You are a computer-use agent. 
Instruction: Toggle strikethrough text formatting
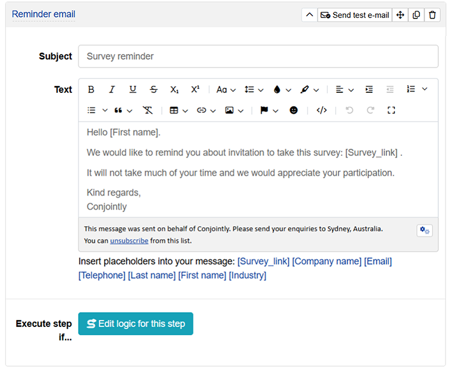[154, 89]
